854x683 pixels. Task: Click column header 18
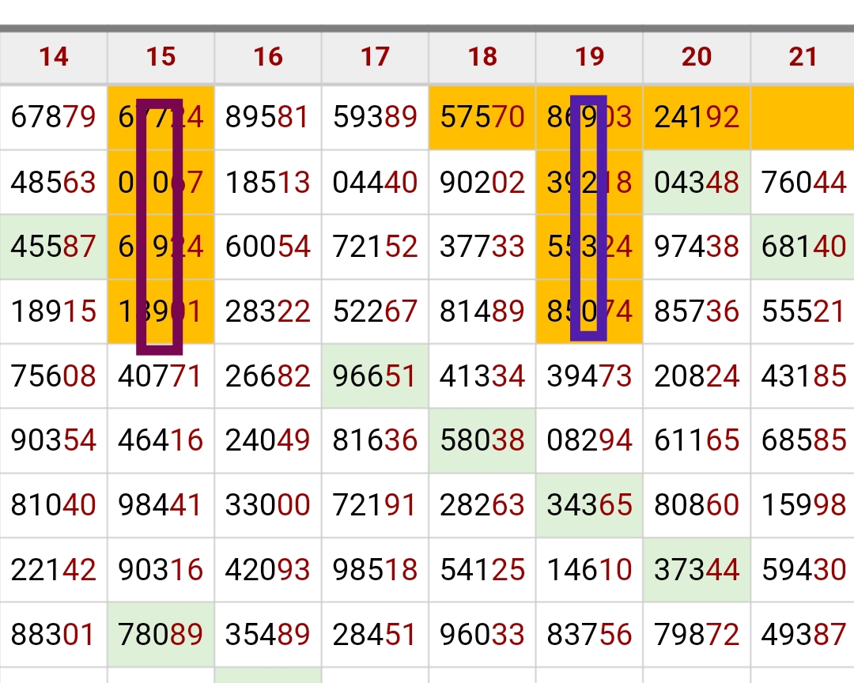coord(482,57)
